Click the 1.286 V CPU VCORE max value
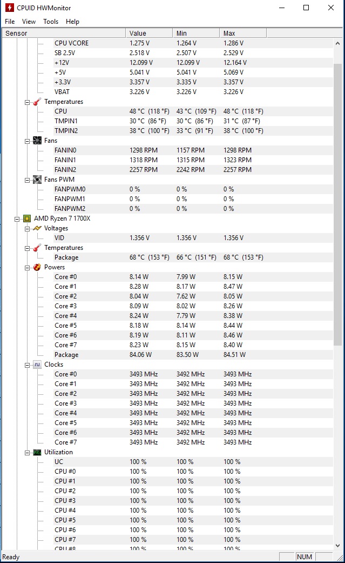Viewport: 345px width, 563px height. click(x=233, y=43)
